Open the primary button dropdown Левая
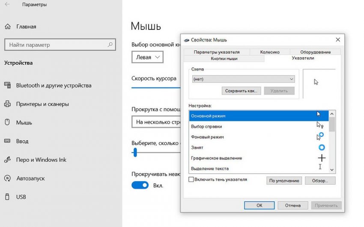Viewport: 364px width, 227px height. 147,57
